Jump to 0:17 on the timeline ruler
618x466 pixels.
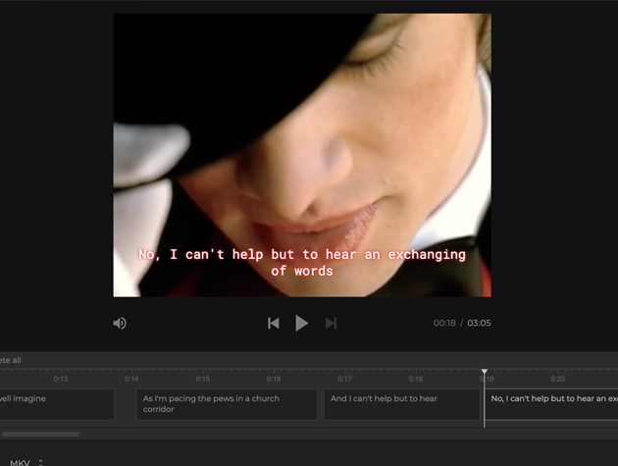click(344, 379)
